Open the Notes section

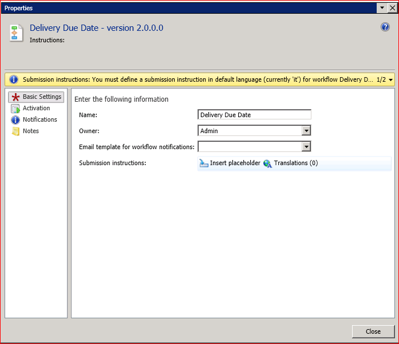pyautogui.click(x=31, y=131)
